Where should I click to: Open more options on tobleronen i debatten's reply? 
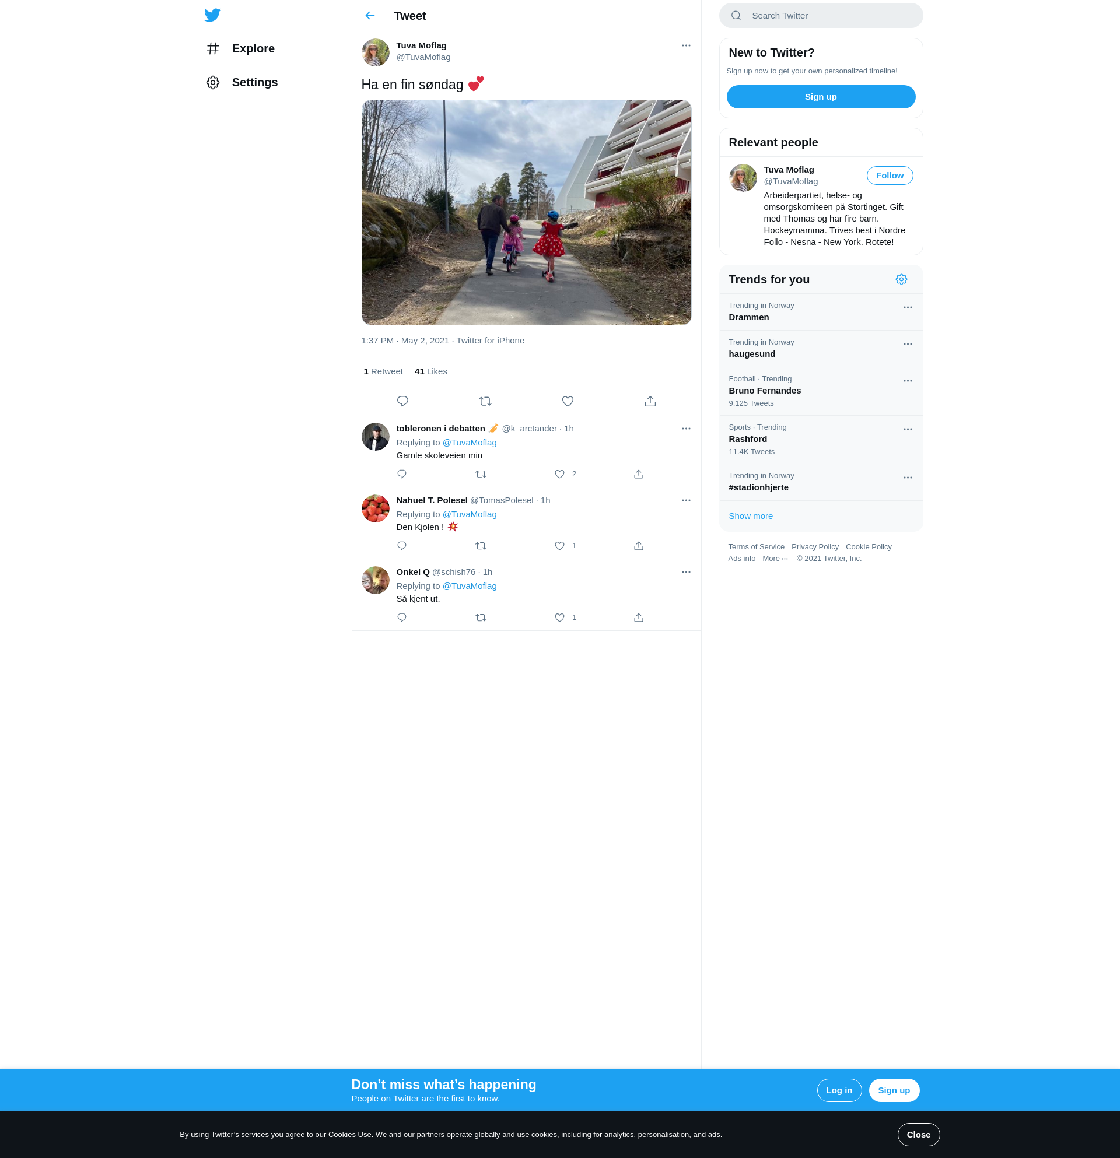(685, 429)
